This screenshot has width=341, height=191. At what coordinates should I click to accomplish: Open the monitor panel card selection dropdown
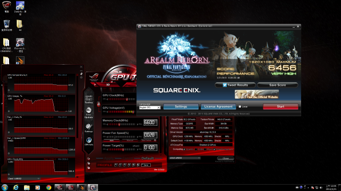coord(24,178)
